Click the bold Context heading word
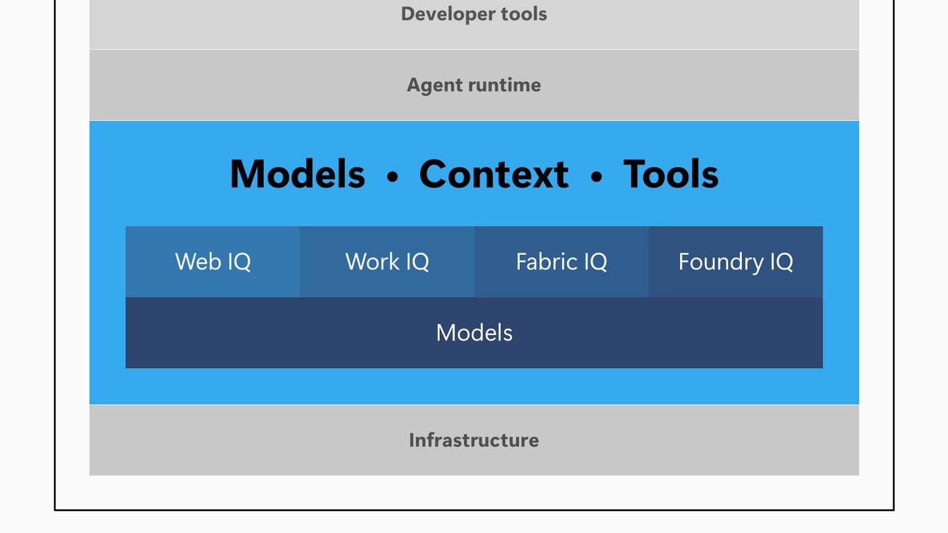This screenshot has width=948, height=533. tap(493, 174)
